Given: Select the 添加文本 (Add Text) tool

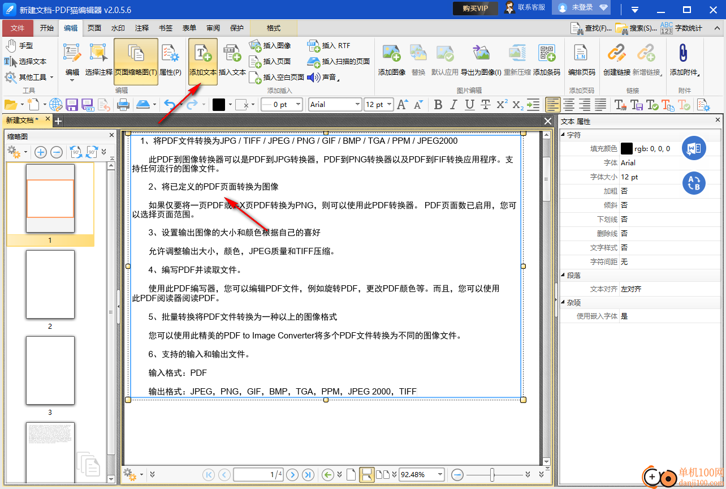Looking at the screenshot, I should (x=203, y=61).
